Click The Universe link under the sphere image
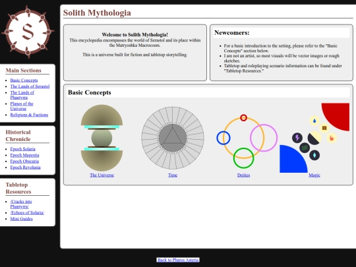This screenshot has width=356, height=267. click(102, 175)
